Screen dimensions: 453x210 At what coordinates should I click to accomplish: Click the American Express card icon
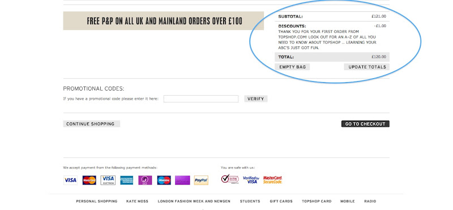(x=127, y=180)
